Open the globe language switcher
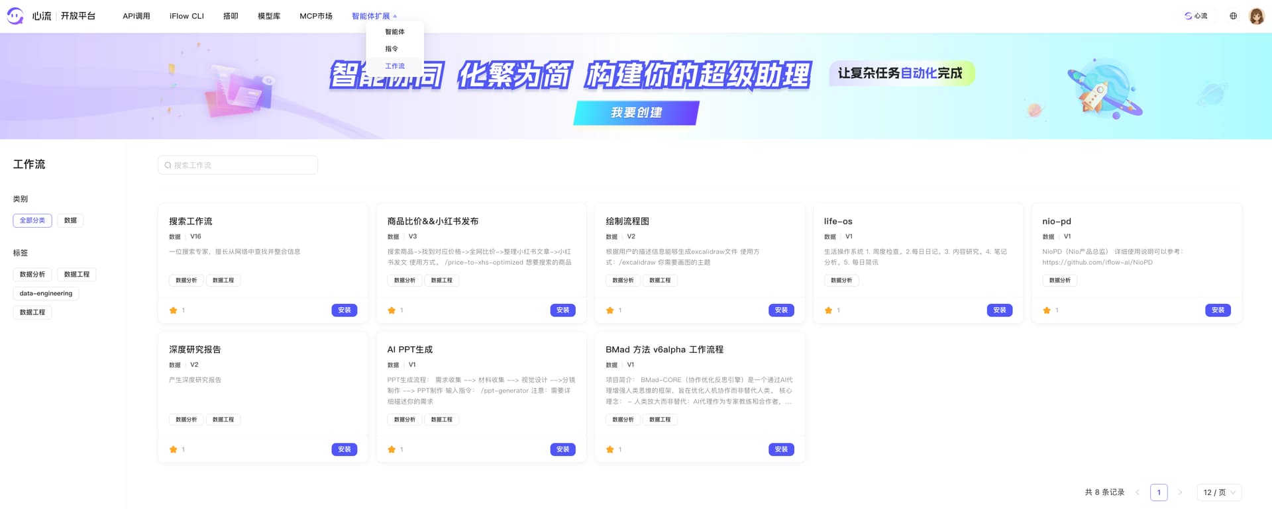Viewport: 1272px width, 509px height. 1233,16
